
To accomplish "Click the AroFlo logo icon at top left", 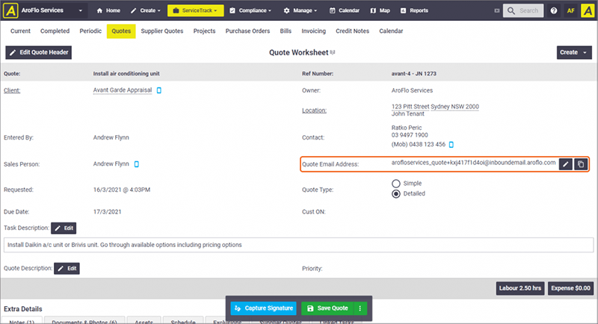I will click(10, 10).
